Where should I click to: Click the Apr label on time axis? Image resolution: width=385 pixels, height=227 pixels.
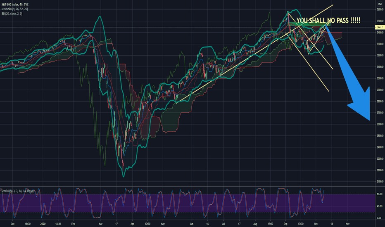[132, 224]
